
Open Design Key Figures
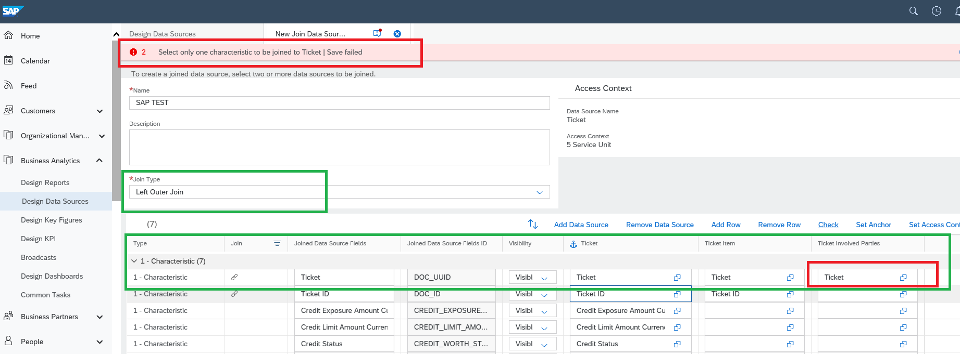click(52, 220)
